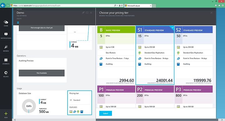
Task: Click S2 Auditing book icon
Action: pyautogui.click(x=178, y=64)
